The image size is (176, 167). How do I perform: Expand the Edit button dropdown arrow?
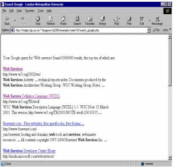click(149, 20)
